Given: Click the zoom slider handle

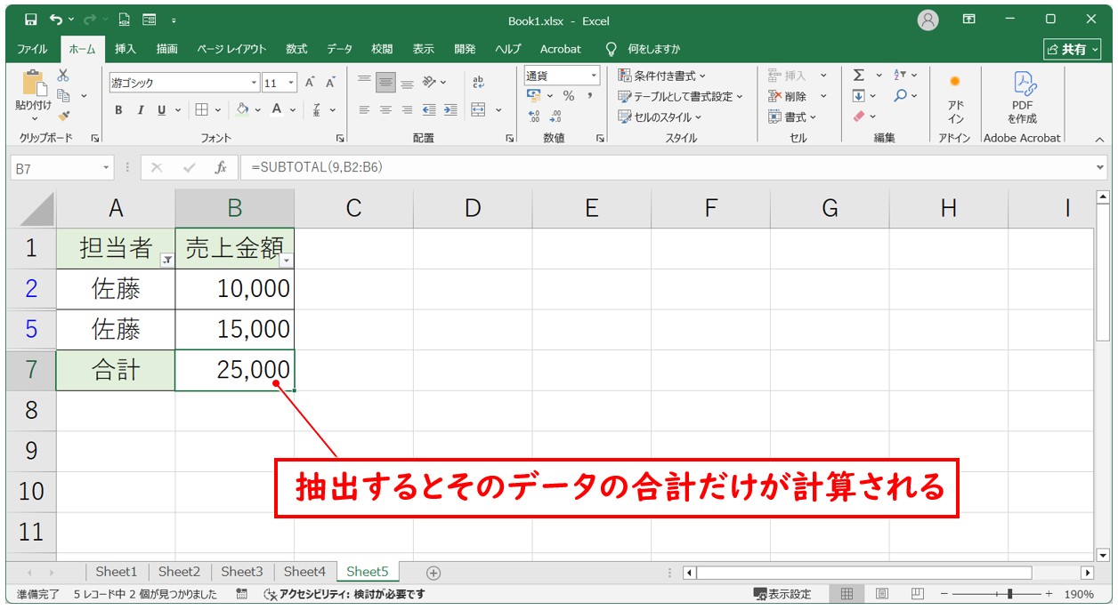Looking at the screenshot, I should (x=1009, y=594).
